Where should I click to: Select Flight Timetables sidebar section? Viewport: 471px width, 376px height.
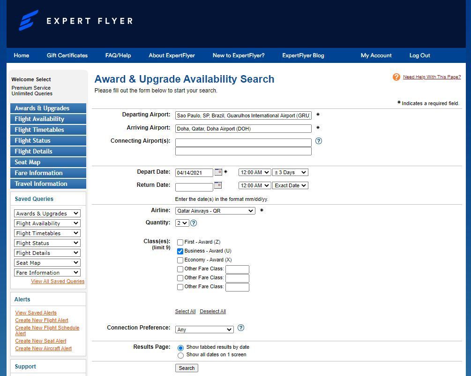click(x=48, y=130)
